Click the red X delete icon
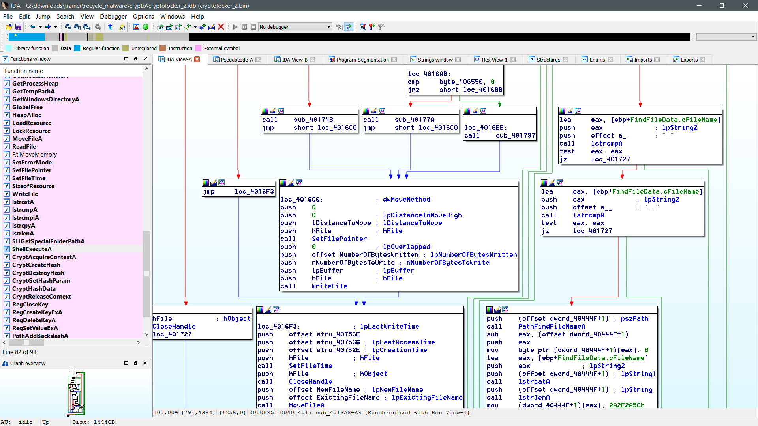The width and height of the screenshot is (758, 426). 221,27
